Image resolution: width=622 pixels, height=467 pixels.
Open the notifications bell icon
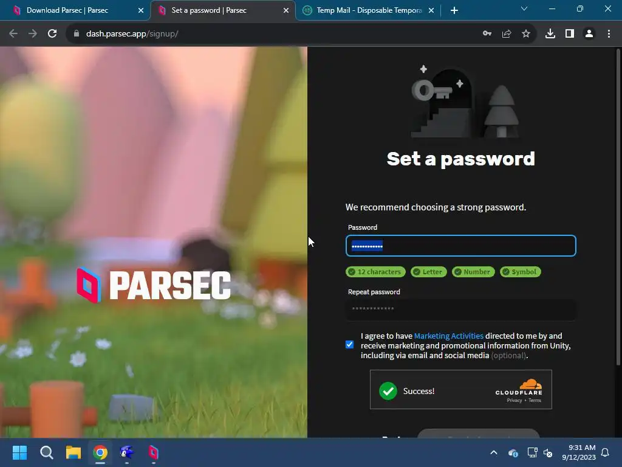click(x=606, y=452)
